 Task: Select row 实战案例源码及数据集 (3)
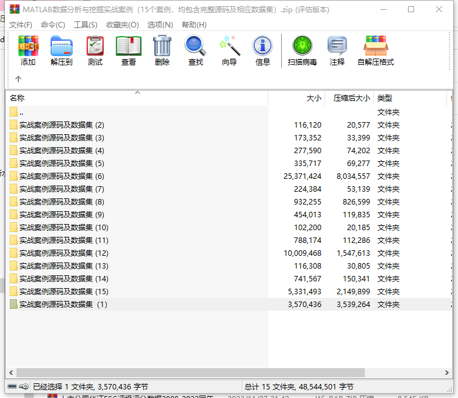pyautogui.click(x=229, y=138)
